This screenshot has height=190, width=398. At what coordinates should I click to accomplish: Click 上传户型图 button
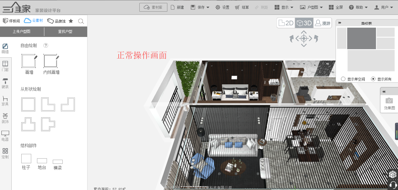22,31
